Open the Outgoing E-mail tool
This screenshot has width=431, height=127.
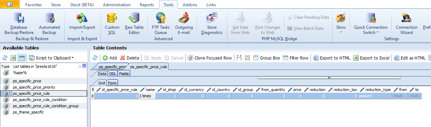(x=184, y=23)
